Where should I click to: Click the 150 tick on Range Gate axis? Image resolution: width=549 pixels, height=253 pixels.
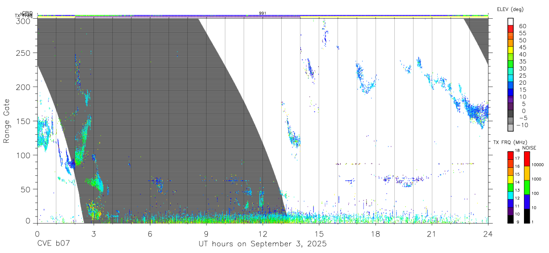(24, 121)
